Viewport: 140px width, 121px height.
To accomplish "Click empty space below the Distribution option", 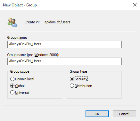I will pyautogui.click(x=94, y=93).
